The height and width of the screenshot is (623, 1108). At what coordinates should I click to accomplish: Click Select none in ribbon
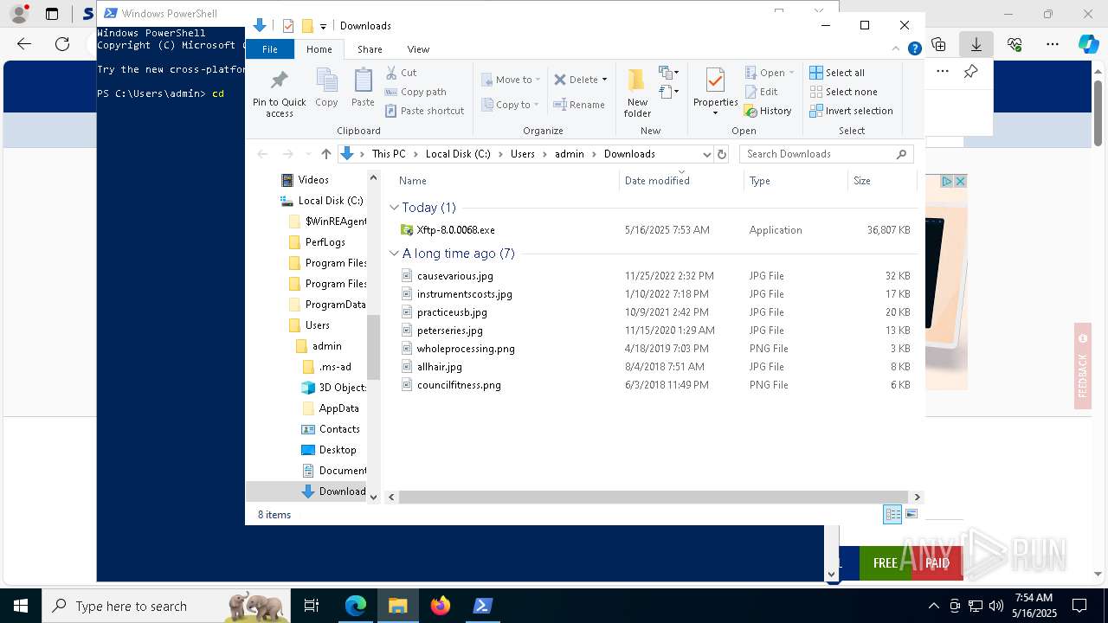point(843,92)
